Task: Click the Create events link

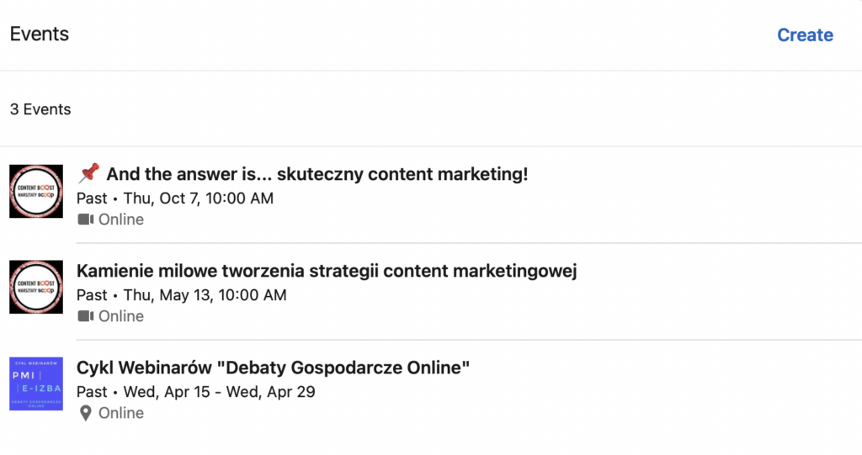Action: (x=805, y=35)
